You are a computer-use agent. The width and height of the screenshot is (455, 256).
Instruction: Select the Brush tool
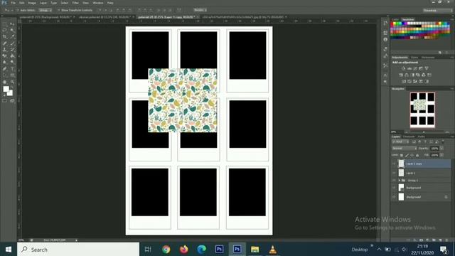click(x=12, y=43)
